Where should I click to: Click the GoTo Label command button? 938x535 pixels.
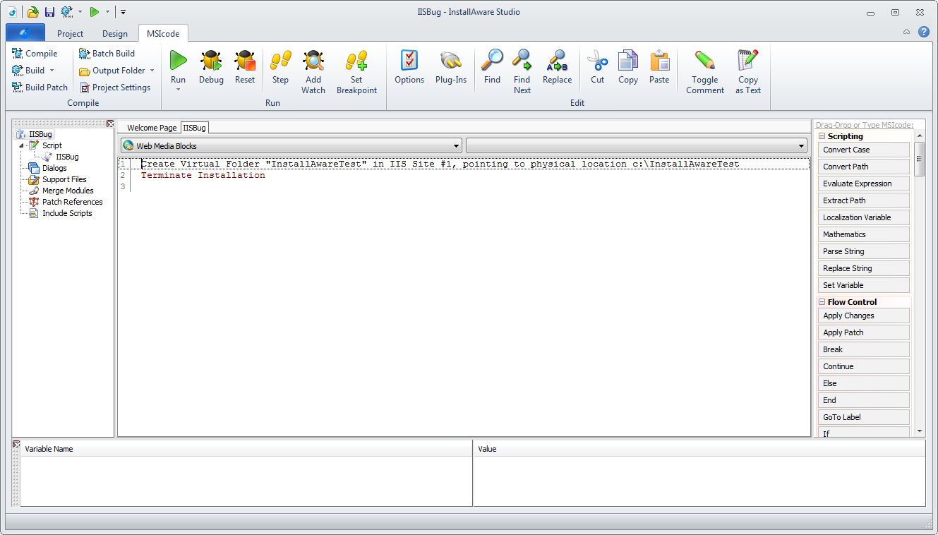click(864, 417)
